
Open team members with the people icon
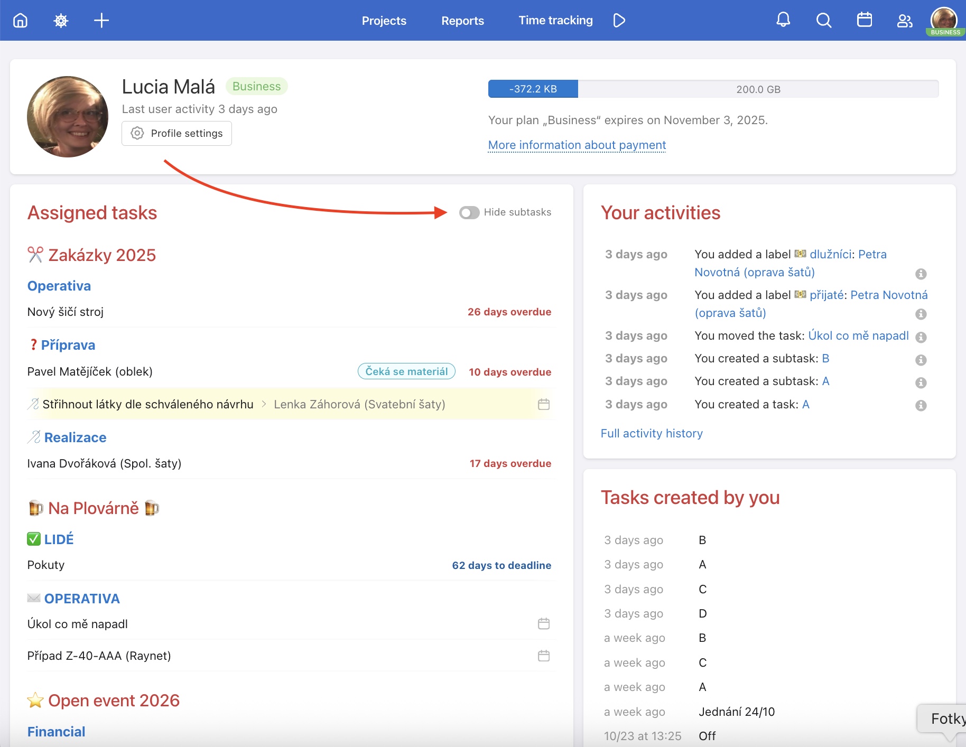[x=905, y=20]
